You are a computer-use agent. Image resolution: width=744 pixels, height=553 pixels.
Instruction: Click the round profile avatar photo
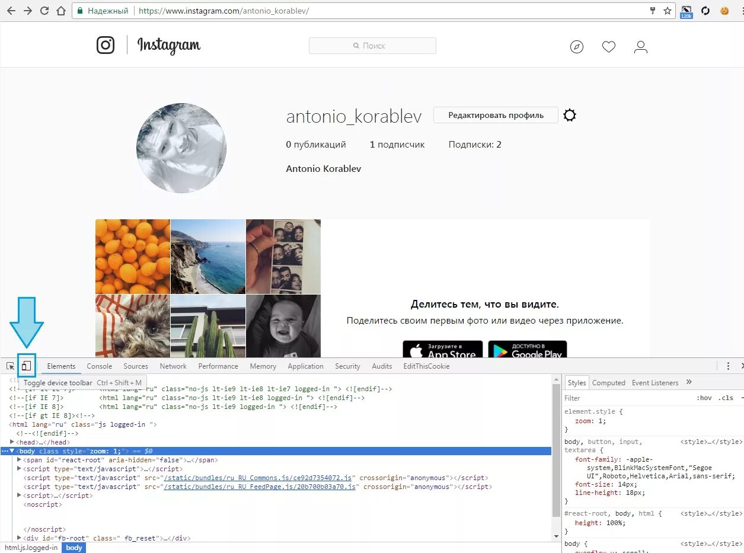181,148
